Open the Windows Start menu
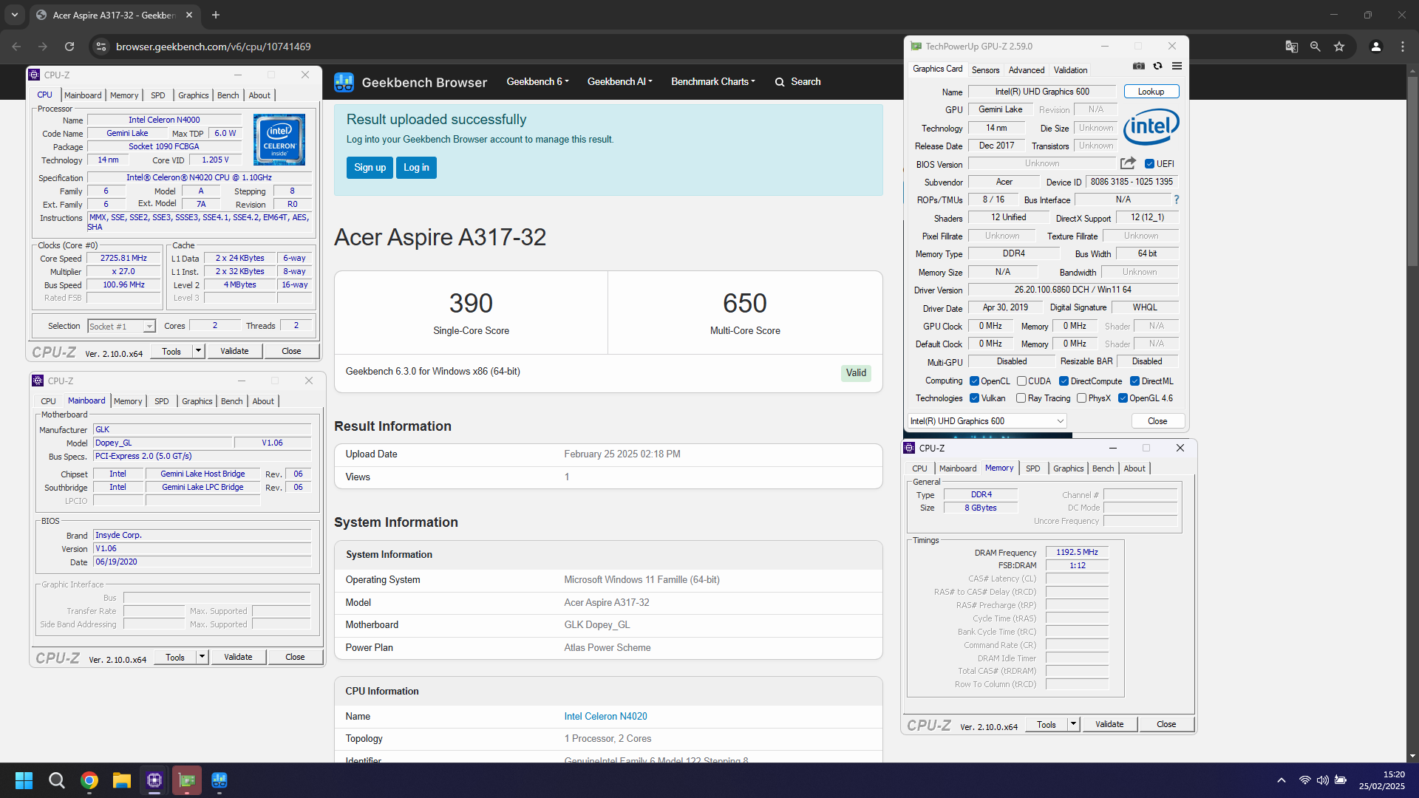Image resolution: width=1419 pixels, height=798 pixels. click(x=24, y=780)
